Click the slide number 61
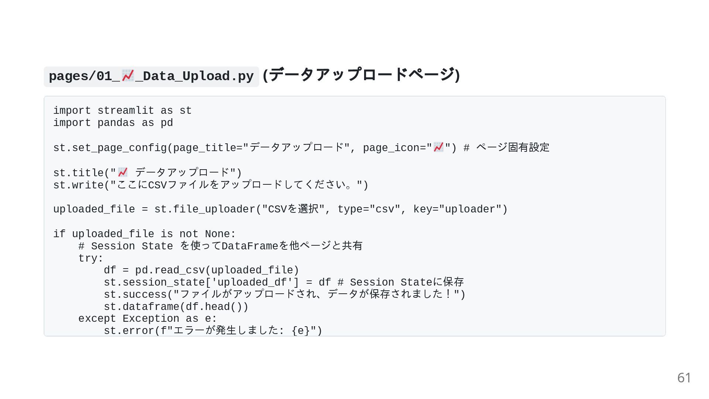This screenshot has width=709, height=399. [x=684, y=378]
